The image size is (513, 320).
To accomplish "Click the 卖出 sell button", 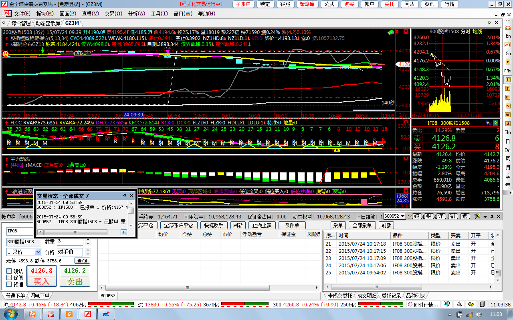I will click(75, 276).
